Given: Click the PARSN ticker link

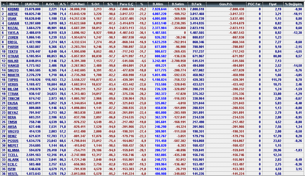Looking at the screenshot, I should [13, 47].
